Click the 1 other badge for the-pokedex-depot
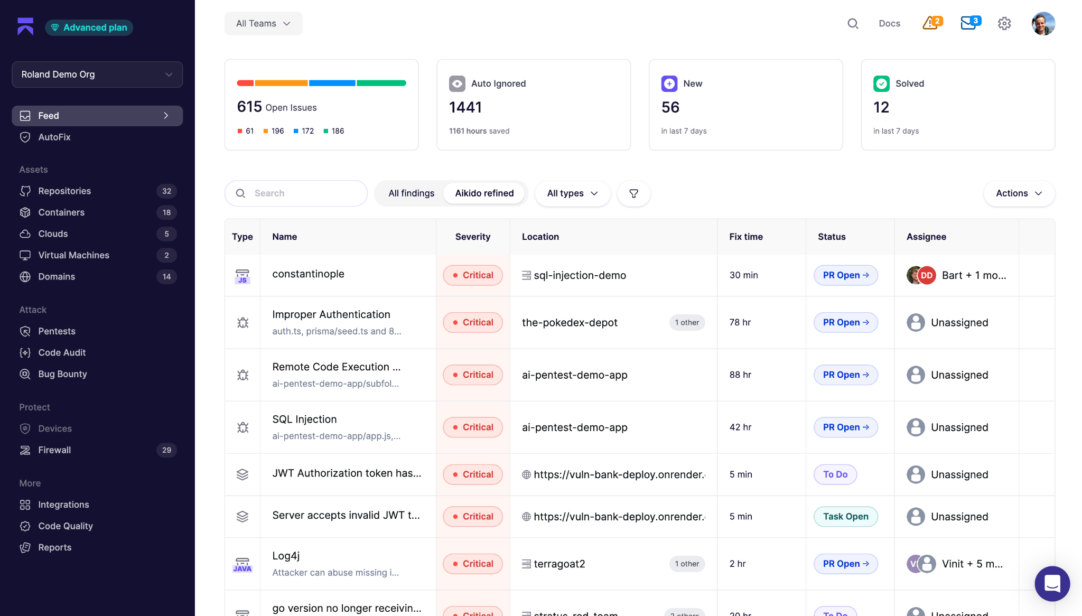The image size is (1082, 616). pos(687,322)
